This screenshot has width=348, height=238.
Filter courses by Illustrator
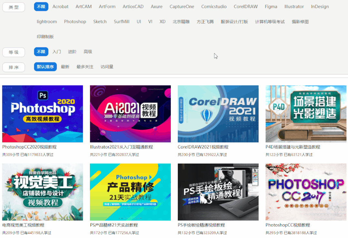click(294, 7)
